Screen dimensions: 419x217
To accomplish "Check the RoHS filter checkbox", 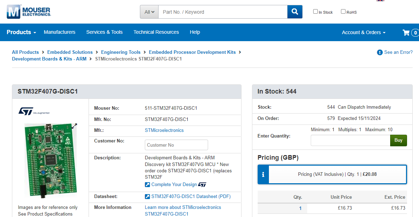I will click(343, 11).
